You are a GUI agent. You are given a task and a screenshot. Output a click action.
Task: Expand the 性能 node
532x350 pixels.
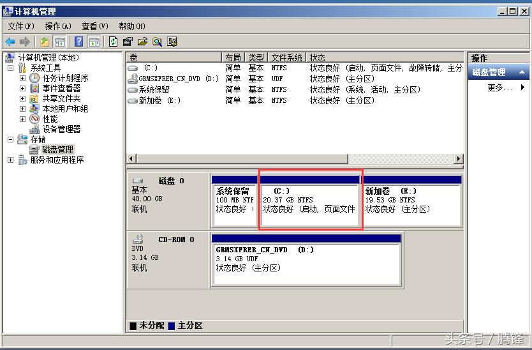(22, 119)
